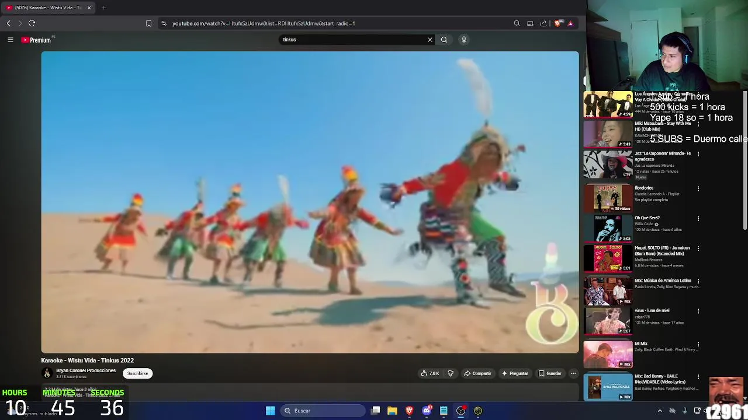
Task: Dislike the video
Action: pos(451,373)
